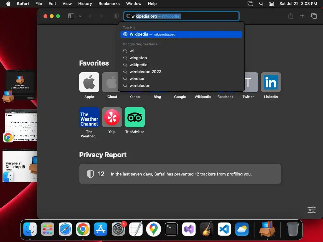
Task: Click the share icon in Safari toolbar
Action: [291, 16]
